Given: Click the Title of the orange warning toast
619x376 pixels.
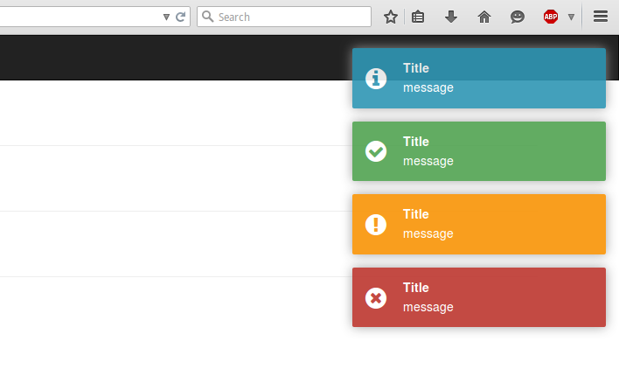Looking at the screenshot, I should [416, 214].
